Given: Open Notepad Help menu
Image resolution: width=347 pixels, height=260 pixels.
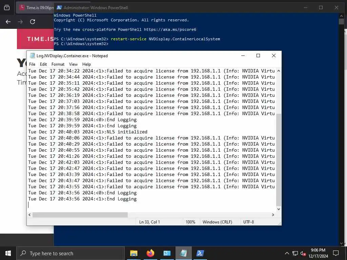Looking at the screenshot, I should click(86, 64).
